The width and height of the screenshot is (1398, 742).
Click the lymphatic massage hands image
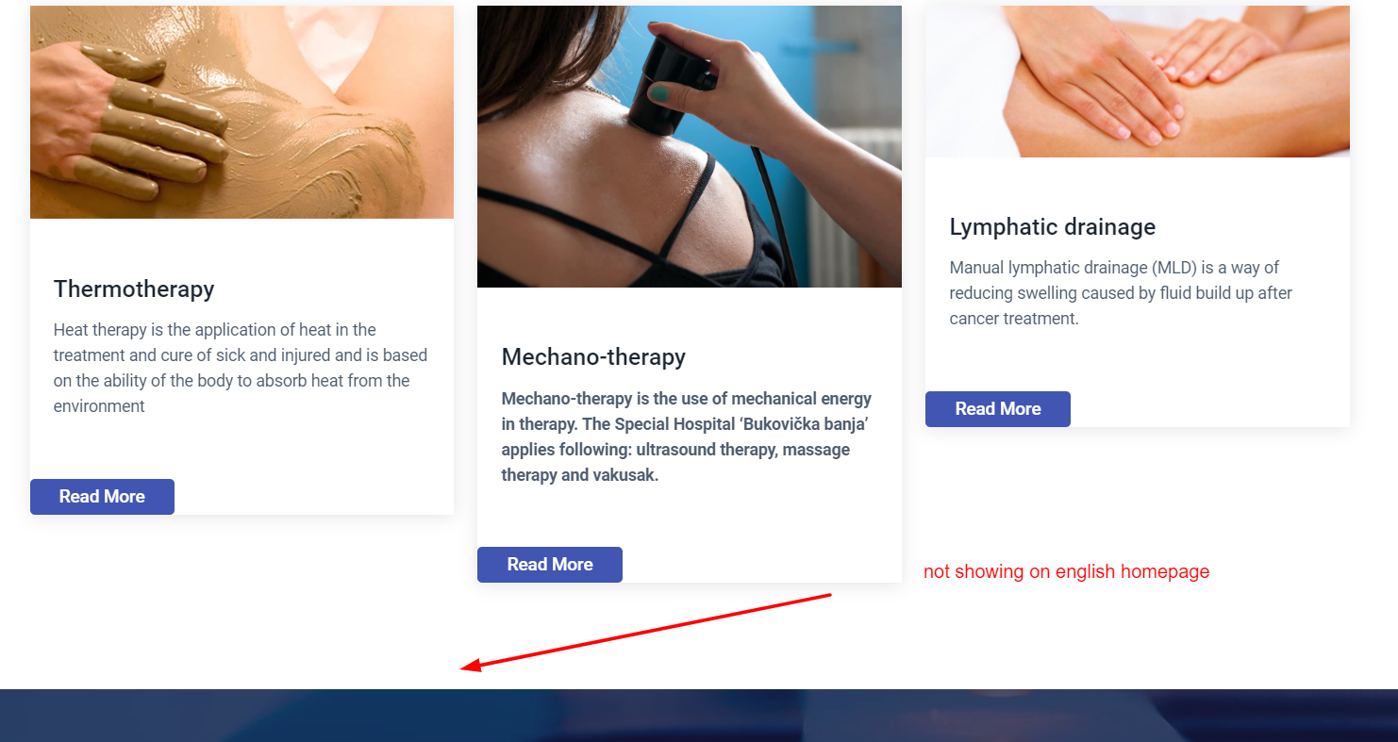point(1138,81)
